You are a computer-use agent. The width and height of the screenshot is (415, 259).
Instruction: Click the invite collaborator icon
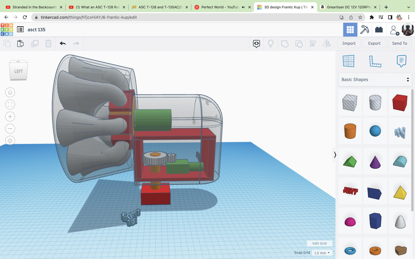point(394,30)
